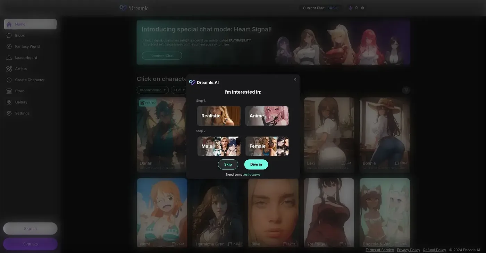This screenshot has height=253, width=486.
Task: Expand the SFW filter dropdown
Action: coord(179,90)
